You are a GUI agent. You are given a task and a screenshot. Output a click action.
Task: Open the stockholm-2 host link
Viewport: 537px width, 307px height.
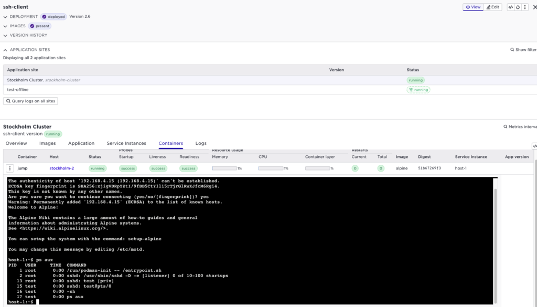pos(62,168)
